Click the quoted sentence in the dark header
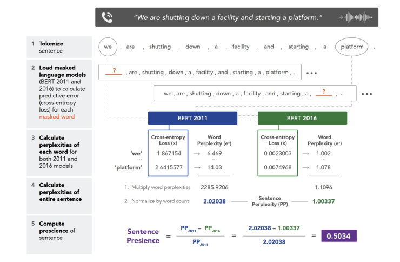This screenshot has width=400, height=262. [x=228, y=17]
